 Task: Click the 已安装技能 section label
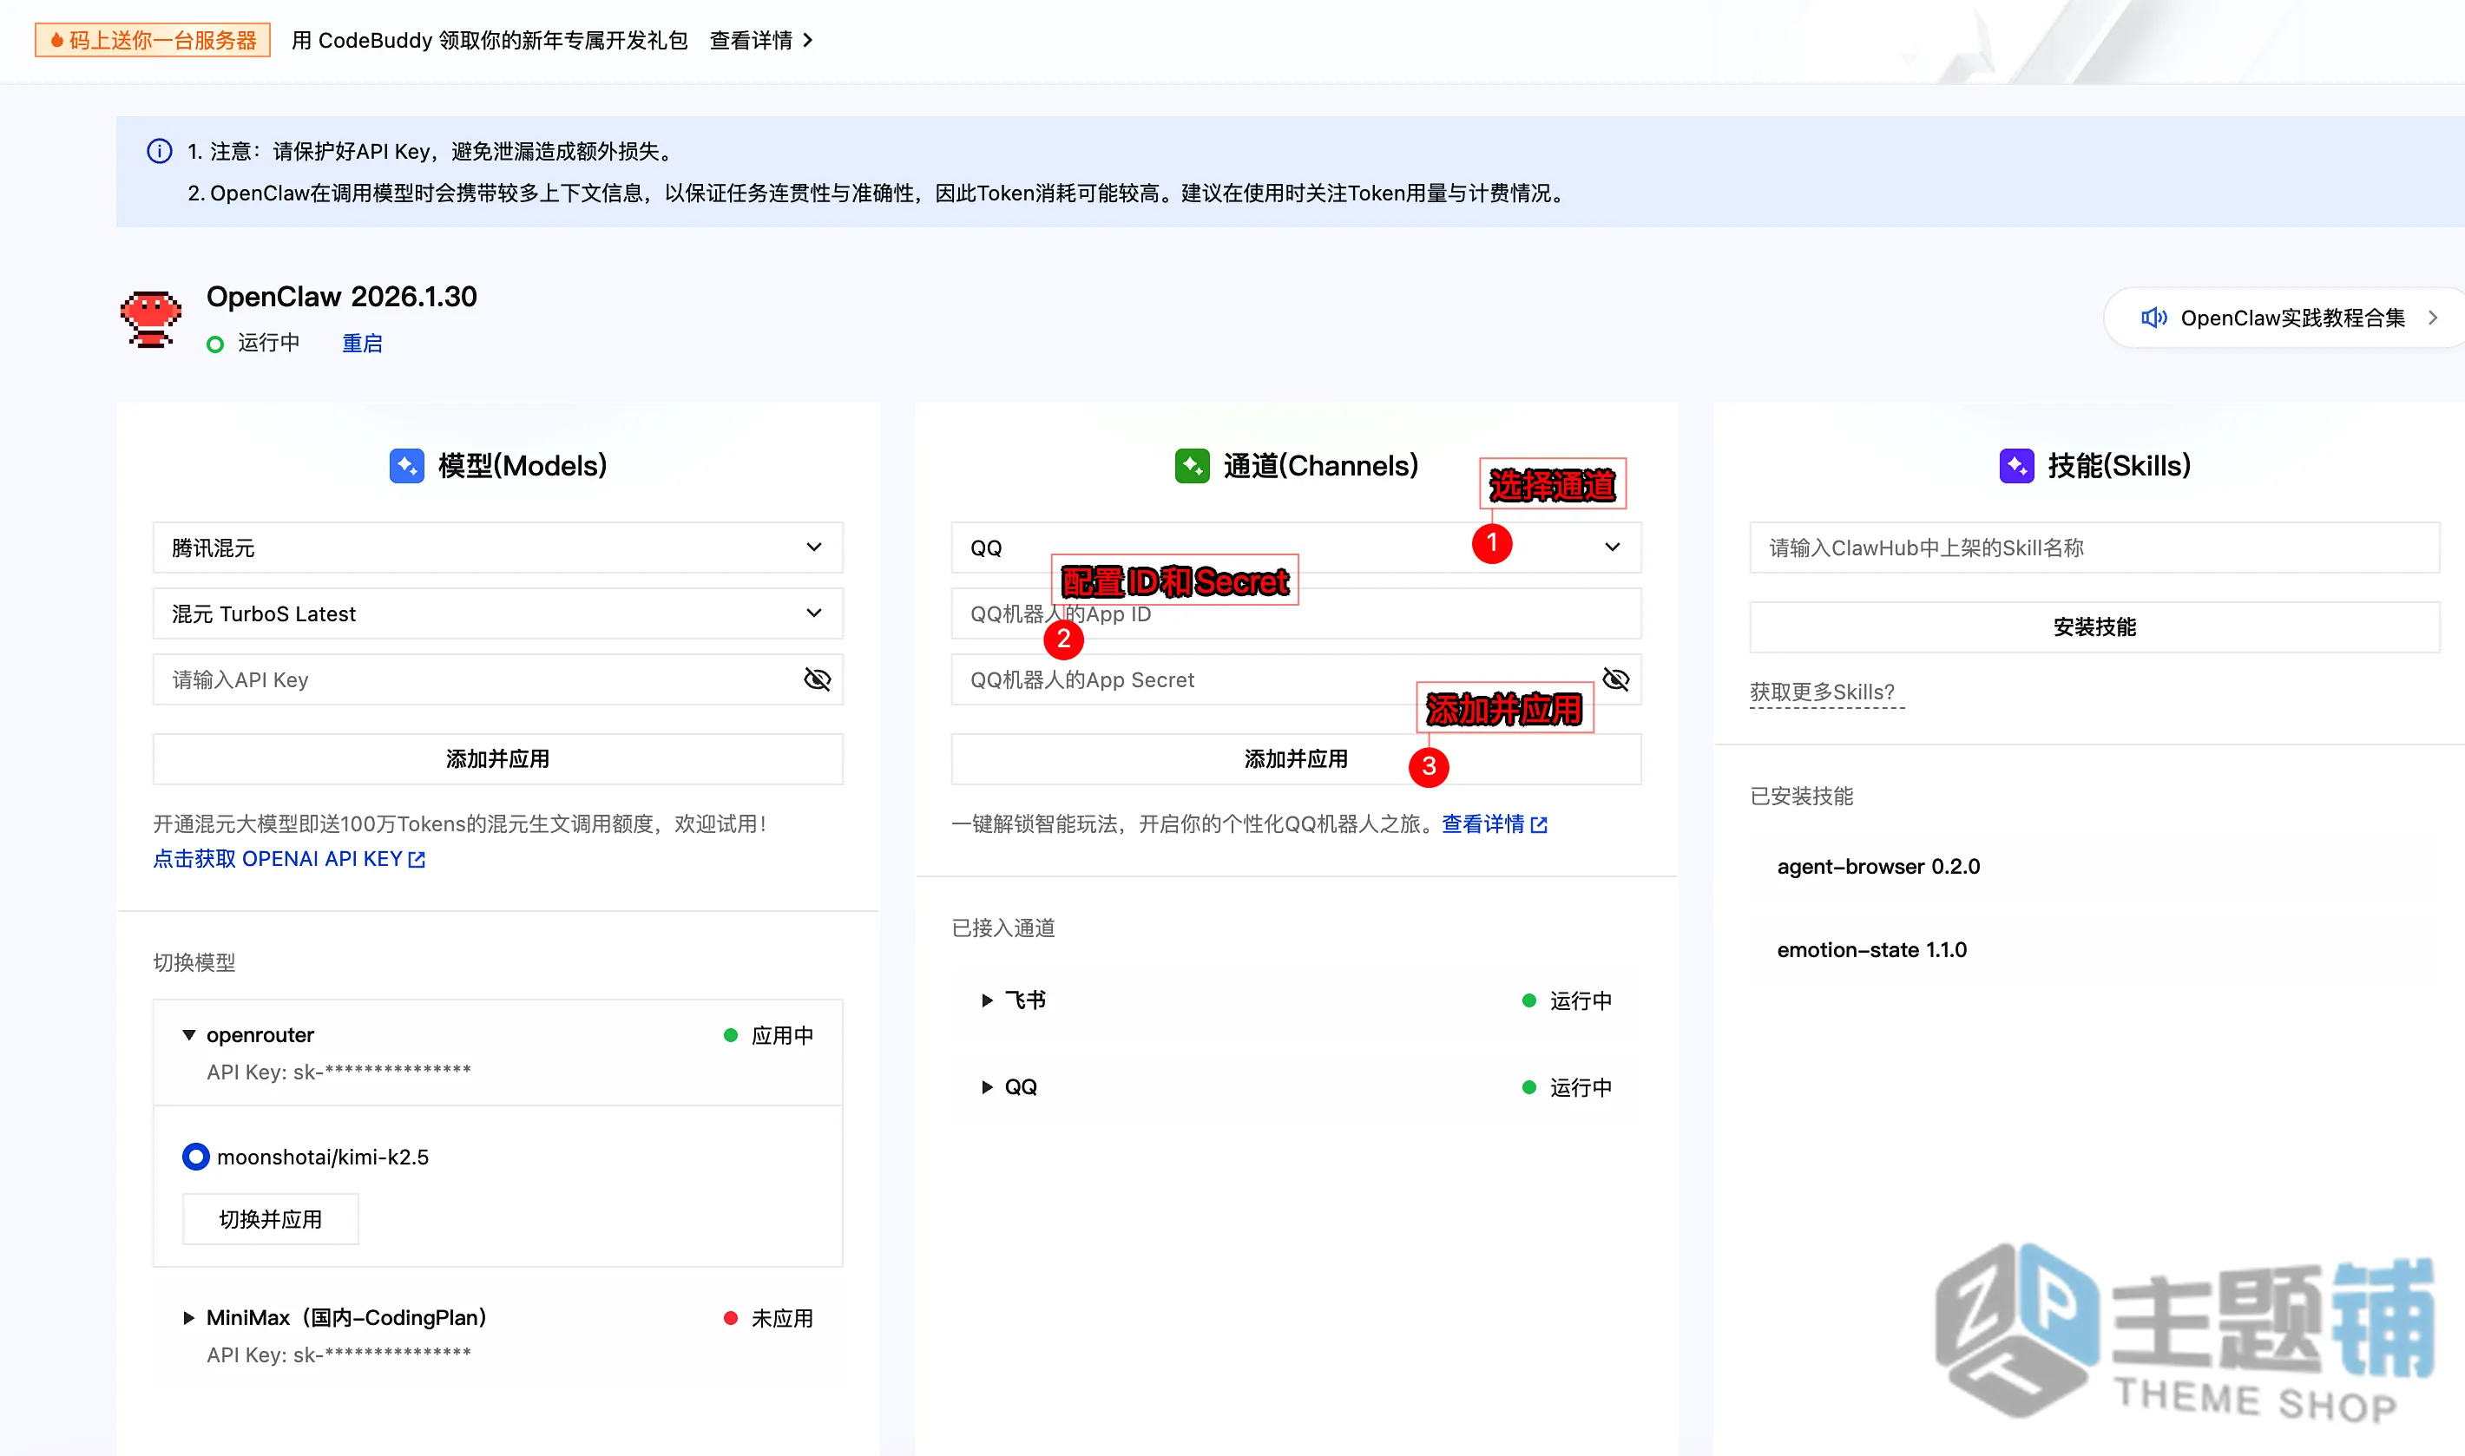tap(1802, 796)
